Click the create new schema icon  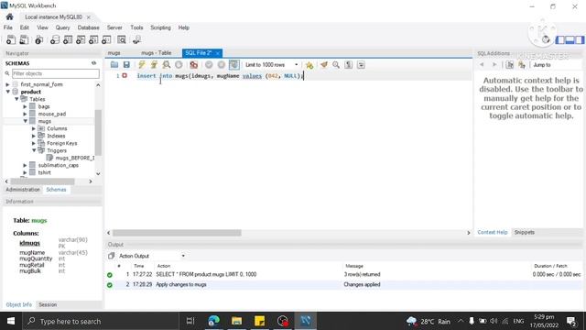tap(55, 39)
